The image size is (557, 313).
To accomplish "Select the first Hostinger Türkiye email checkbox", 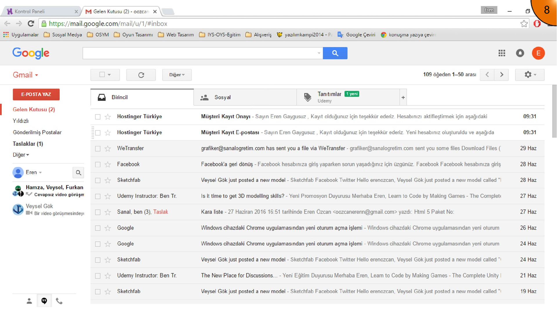I will pyautogui.click(x=98, y=117).
